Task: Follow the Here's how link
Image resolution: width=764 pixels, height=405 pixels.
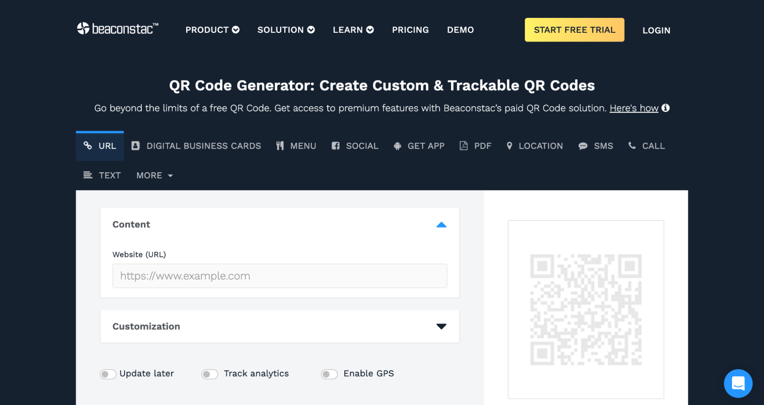Action: [x=634, y=108]
